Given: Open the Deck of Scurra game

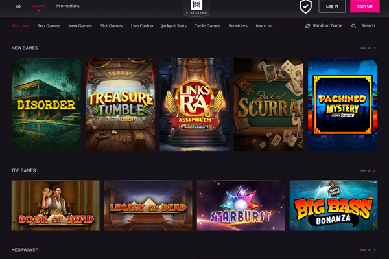Looking at the screenshot, I should pyautogui.click(x=268, y=104).
